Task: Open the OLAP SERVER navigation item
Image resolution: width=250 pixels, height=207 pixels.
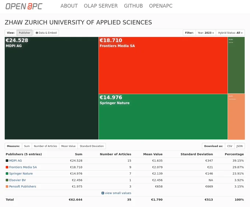Action: [x=101, y=6]
